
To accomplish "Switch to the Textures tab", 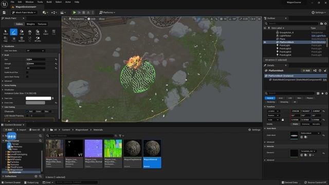I will tap(42, 24).
